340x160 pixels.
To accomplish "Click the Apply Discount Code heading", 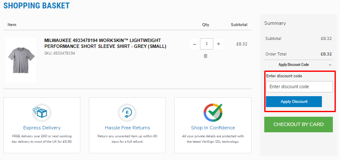I will click(294, 65).
